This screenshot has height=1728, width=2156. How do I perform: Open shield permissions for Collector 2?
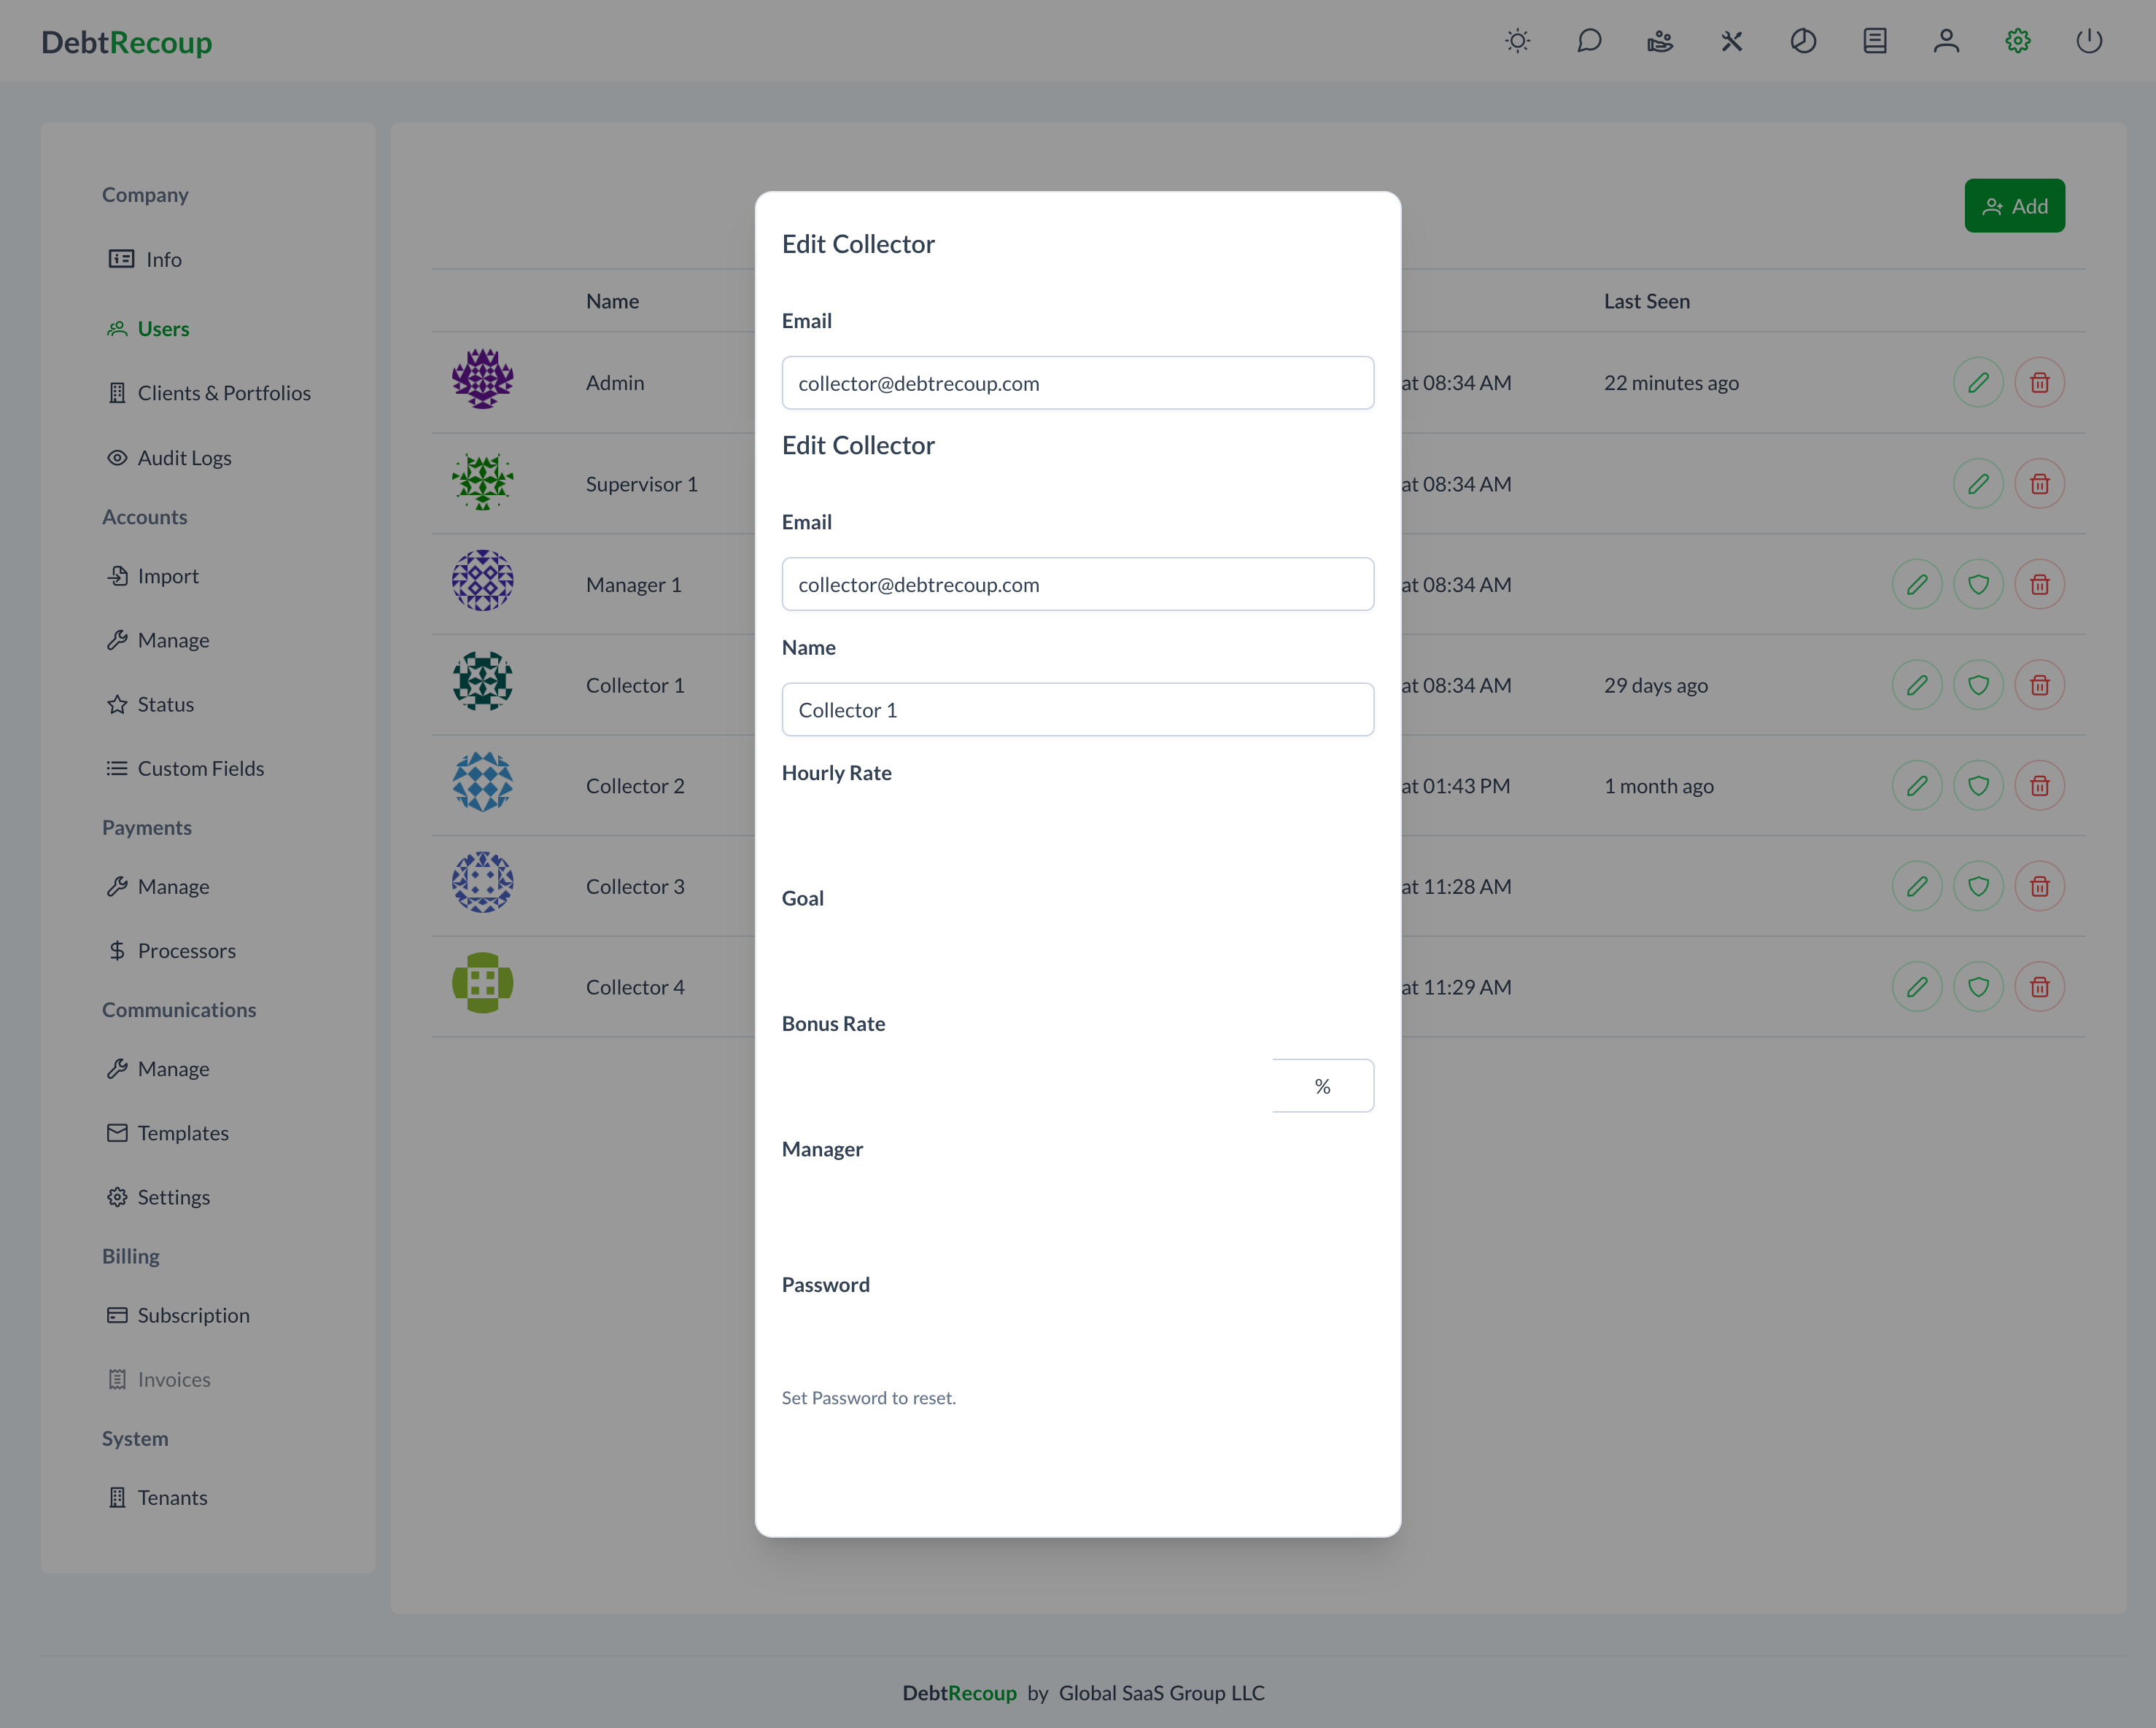point(1977,785)
